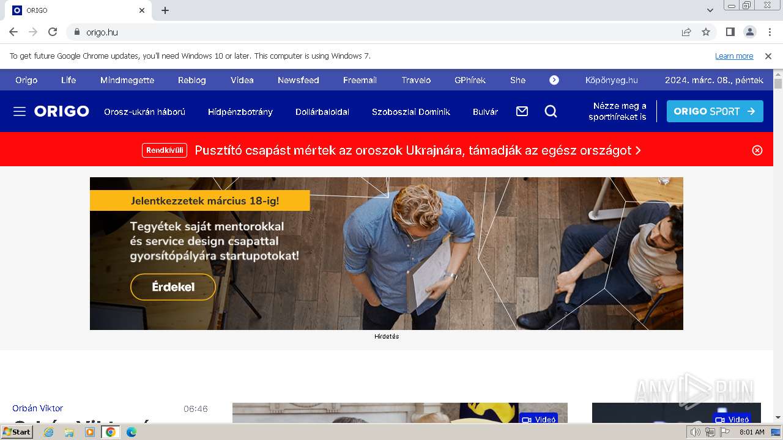Open the Hídpénzbotrány topic
Screen dimensions: 783x440
240,112
